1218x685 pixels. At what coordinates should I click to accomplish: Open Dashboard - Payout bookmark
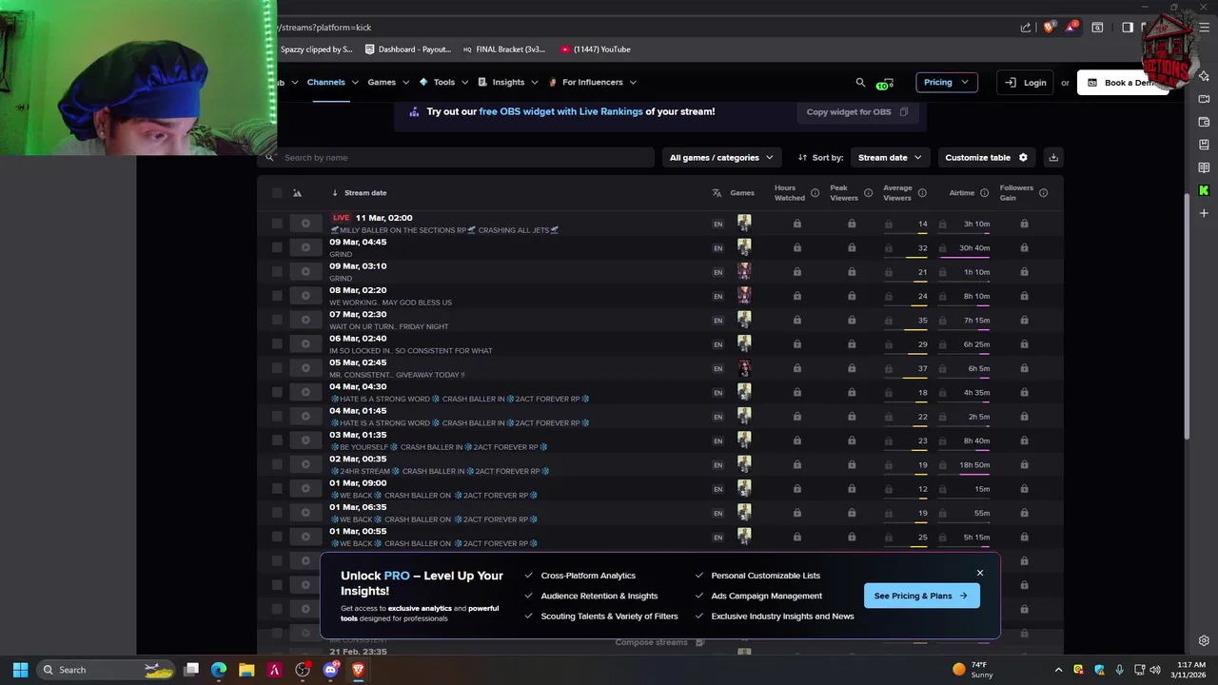408,49
